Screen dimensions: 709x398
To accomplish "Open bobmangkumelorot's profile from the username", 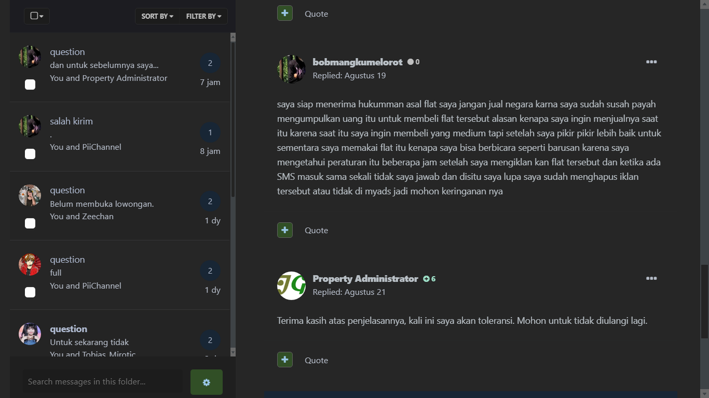I will coord(357,62).
